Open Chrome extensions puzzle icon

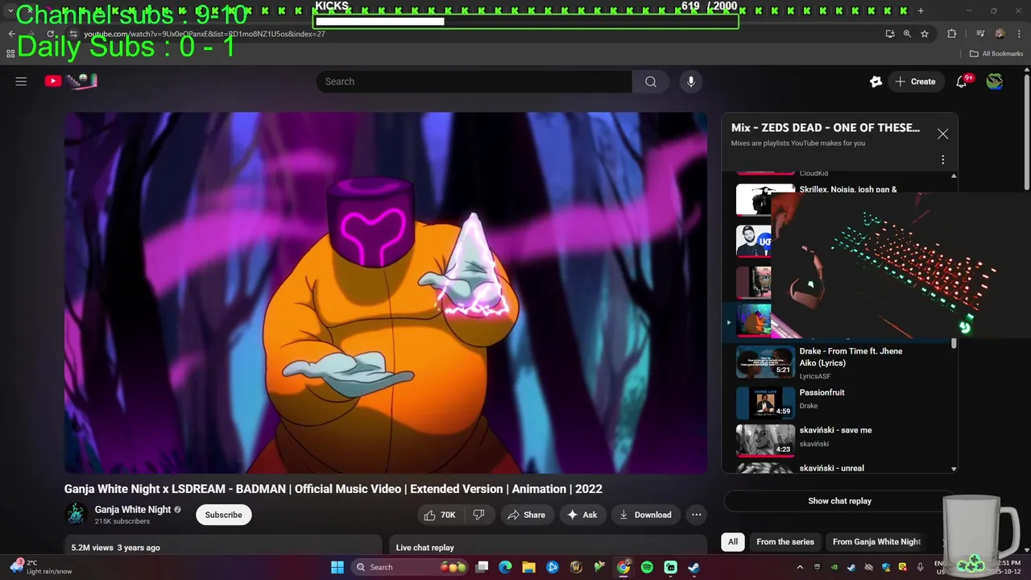[951, 34]
